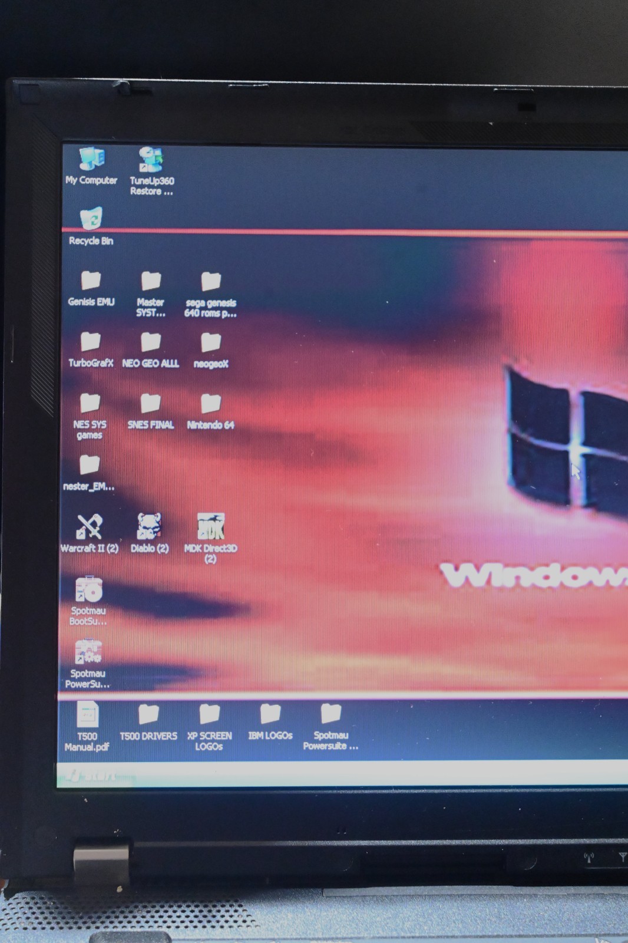The height and width of the screenshot is (943, 628).
Task: Select the SNES FINAL folder
Action: (x=151, y=411)
